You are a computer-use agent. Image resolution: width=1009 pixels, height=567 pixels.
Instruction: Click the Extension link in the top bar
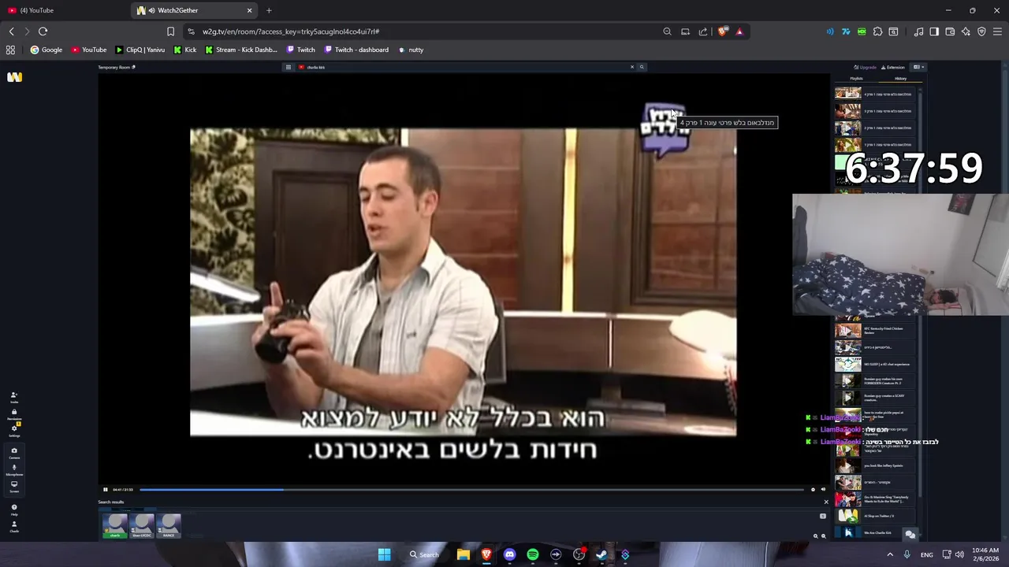point(893,67)
